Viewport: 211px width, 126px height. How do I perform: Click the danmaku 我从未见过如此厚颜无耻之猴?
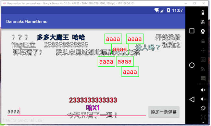(98, 52)
